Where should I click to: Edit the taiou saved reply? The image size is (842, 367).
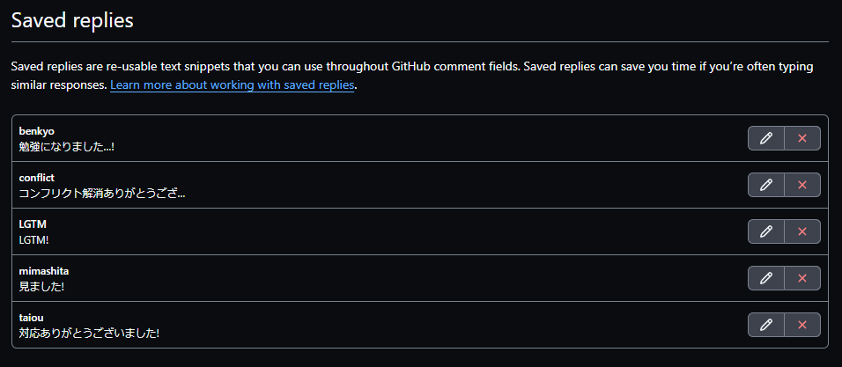pos(766,325)
